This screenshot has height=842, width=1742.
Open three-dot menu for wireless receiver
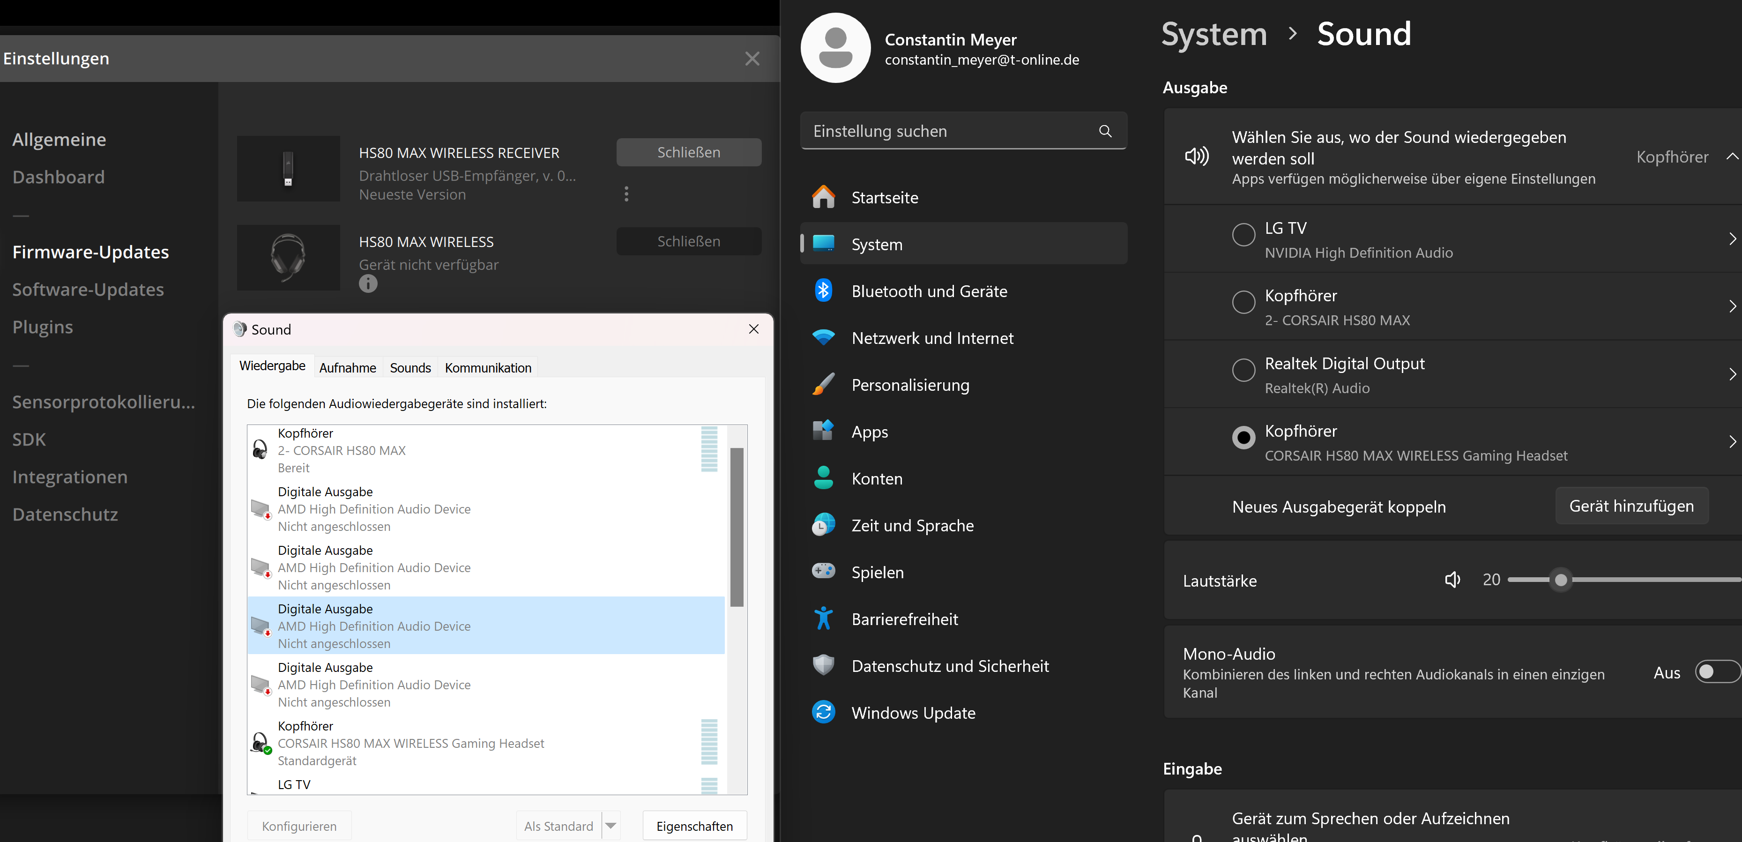coord(626,194)
